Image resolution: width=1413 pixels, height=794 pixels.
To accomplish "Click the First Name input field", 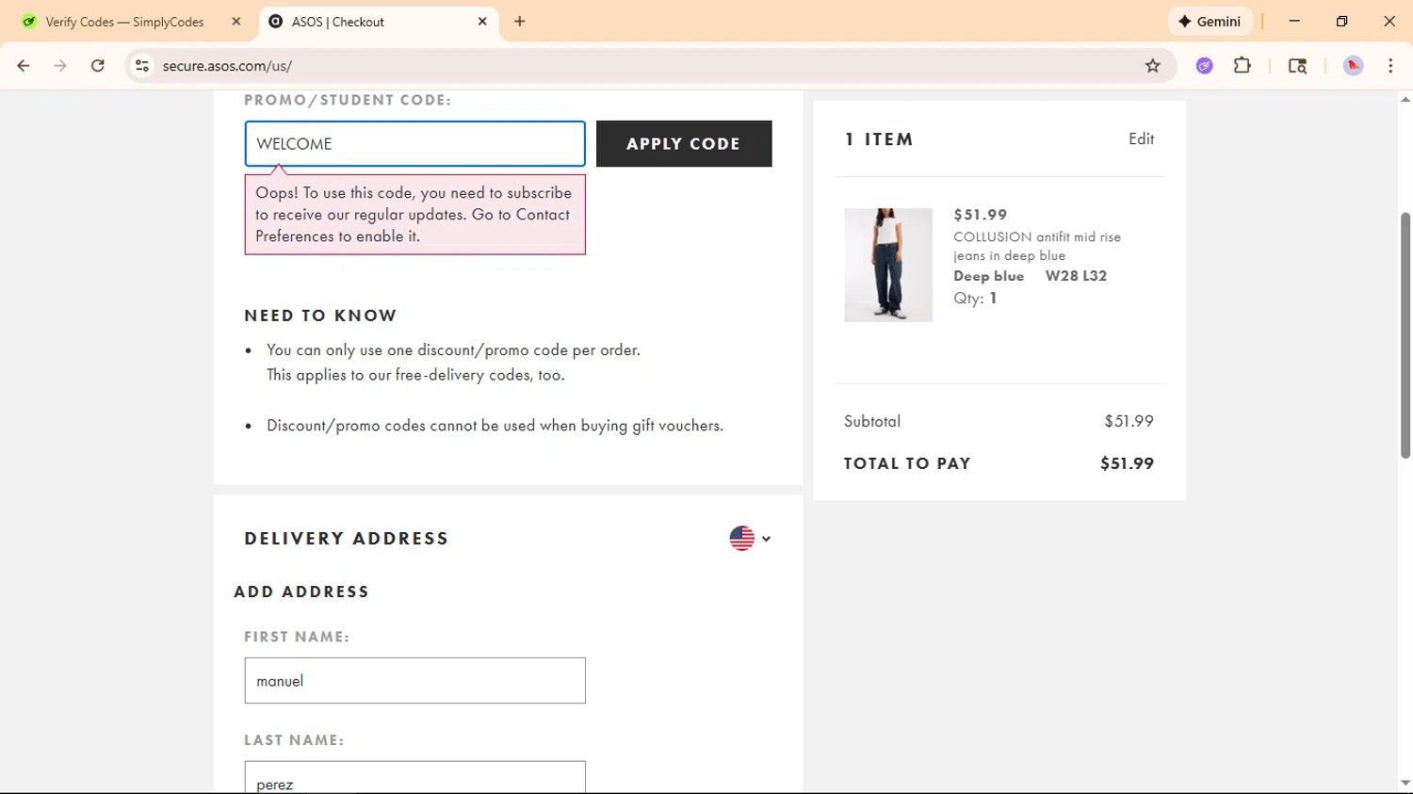I will pyautogui.click(x=414, y=681).
